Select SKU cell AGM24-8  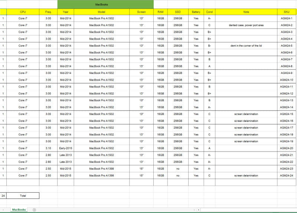pyautogui.click(x=287, y=66)
